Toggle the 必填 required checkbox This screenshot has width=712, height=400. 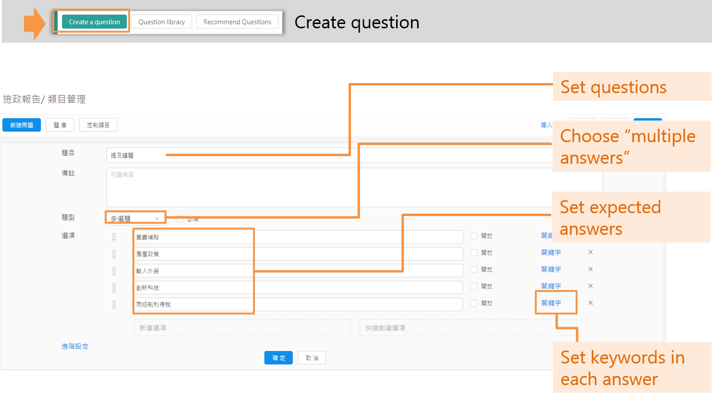[180, 219]
